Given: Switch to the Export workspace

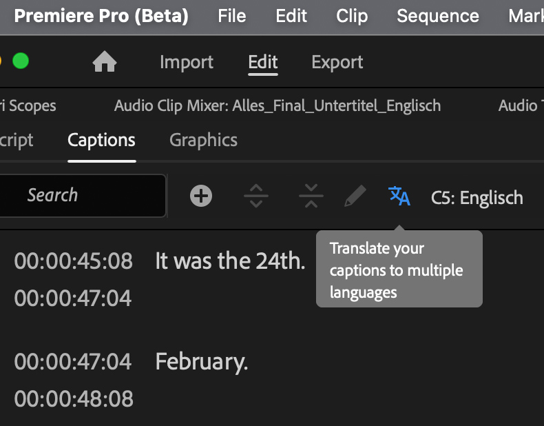Looking at the screenshot, I should [337, 63].
